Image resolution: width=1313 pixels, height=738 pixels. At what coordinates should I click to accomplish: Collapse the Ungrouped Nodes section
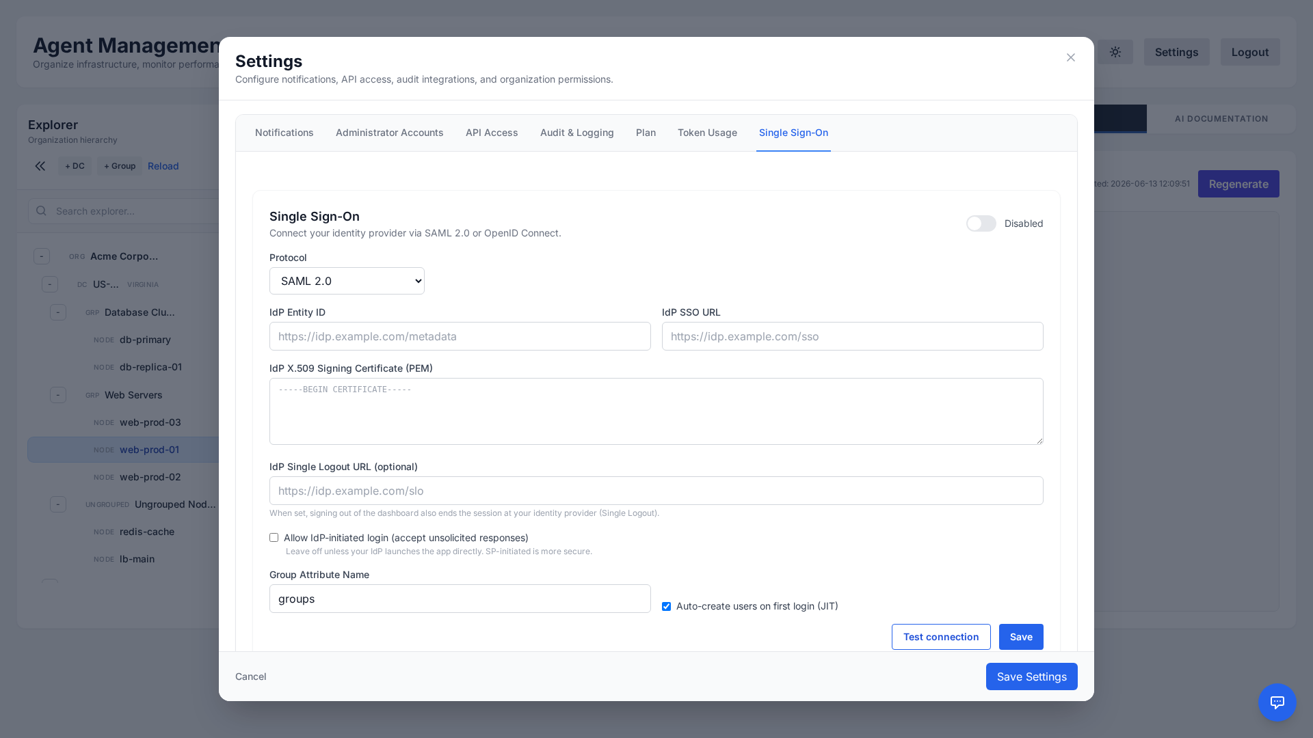(58, 504)
